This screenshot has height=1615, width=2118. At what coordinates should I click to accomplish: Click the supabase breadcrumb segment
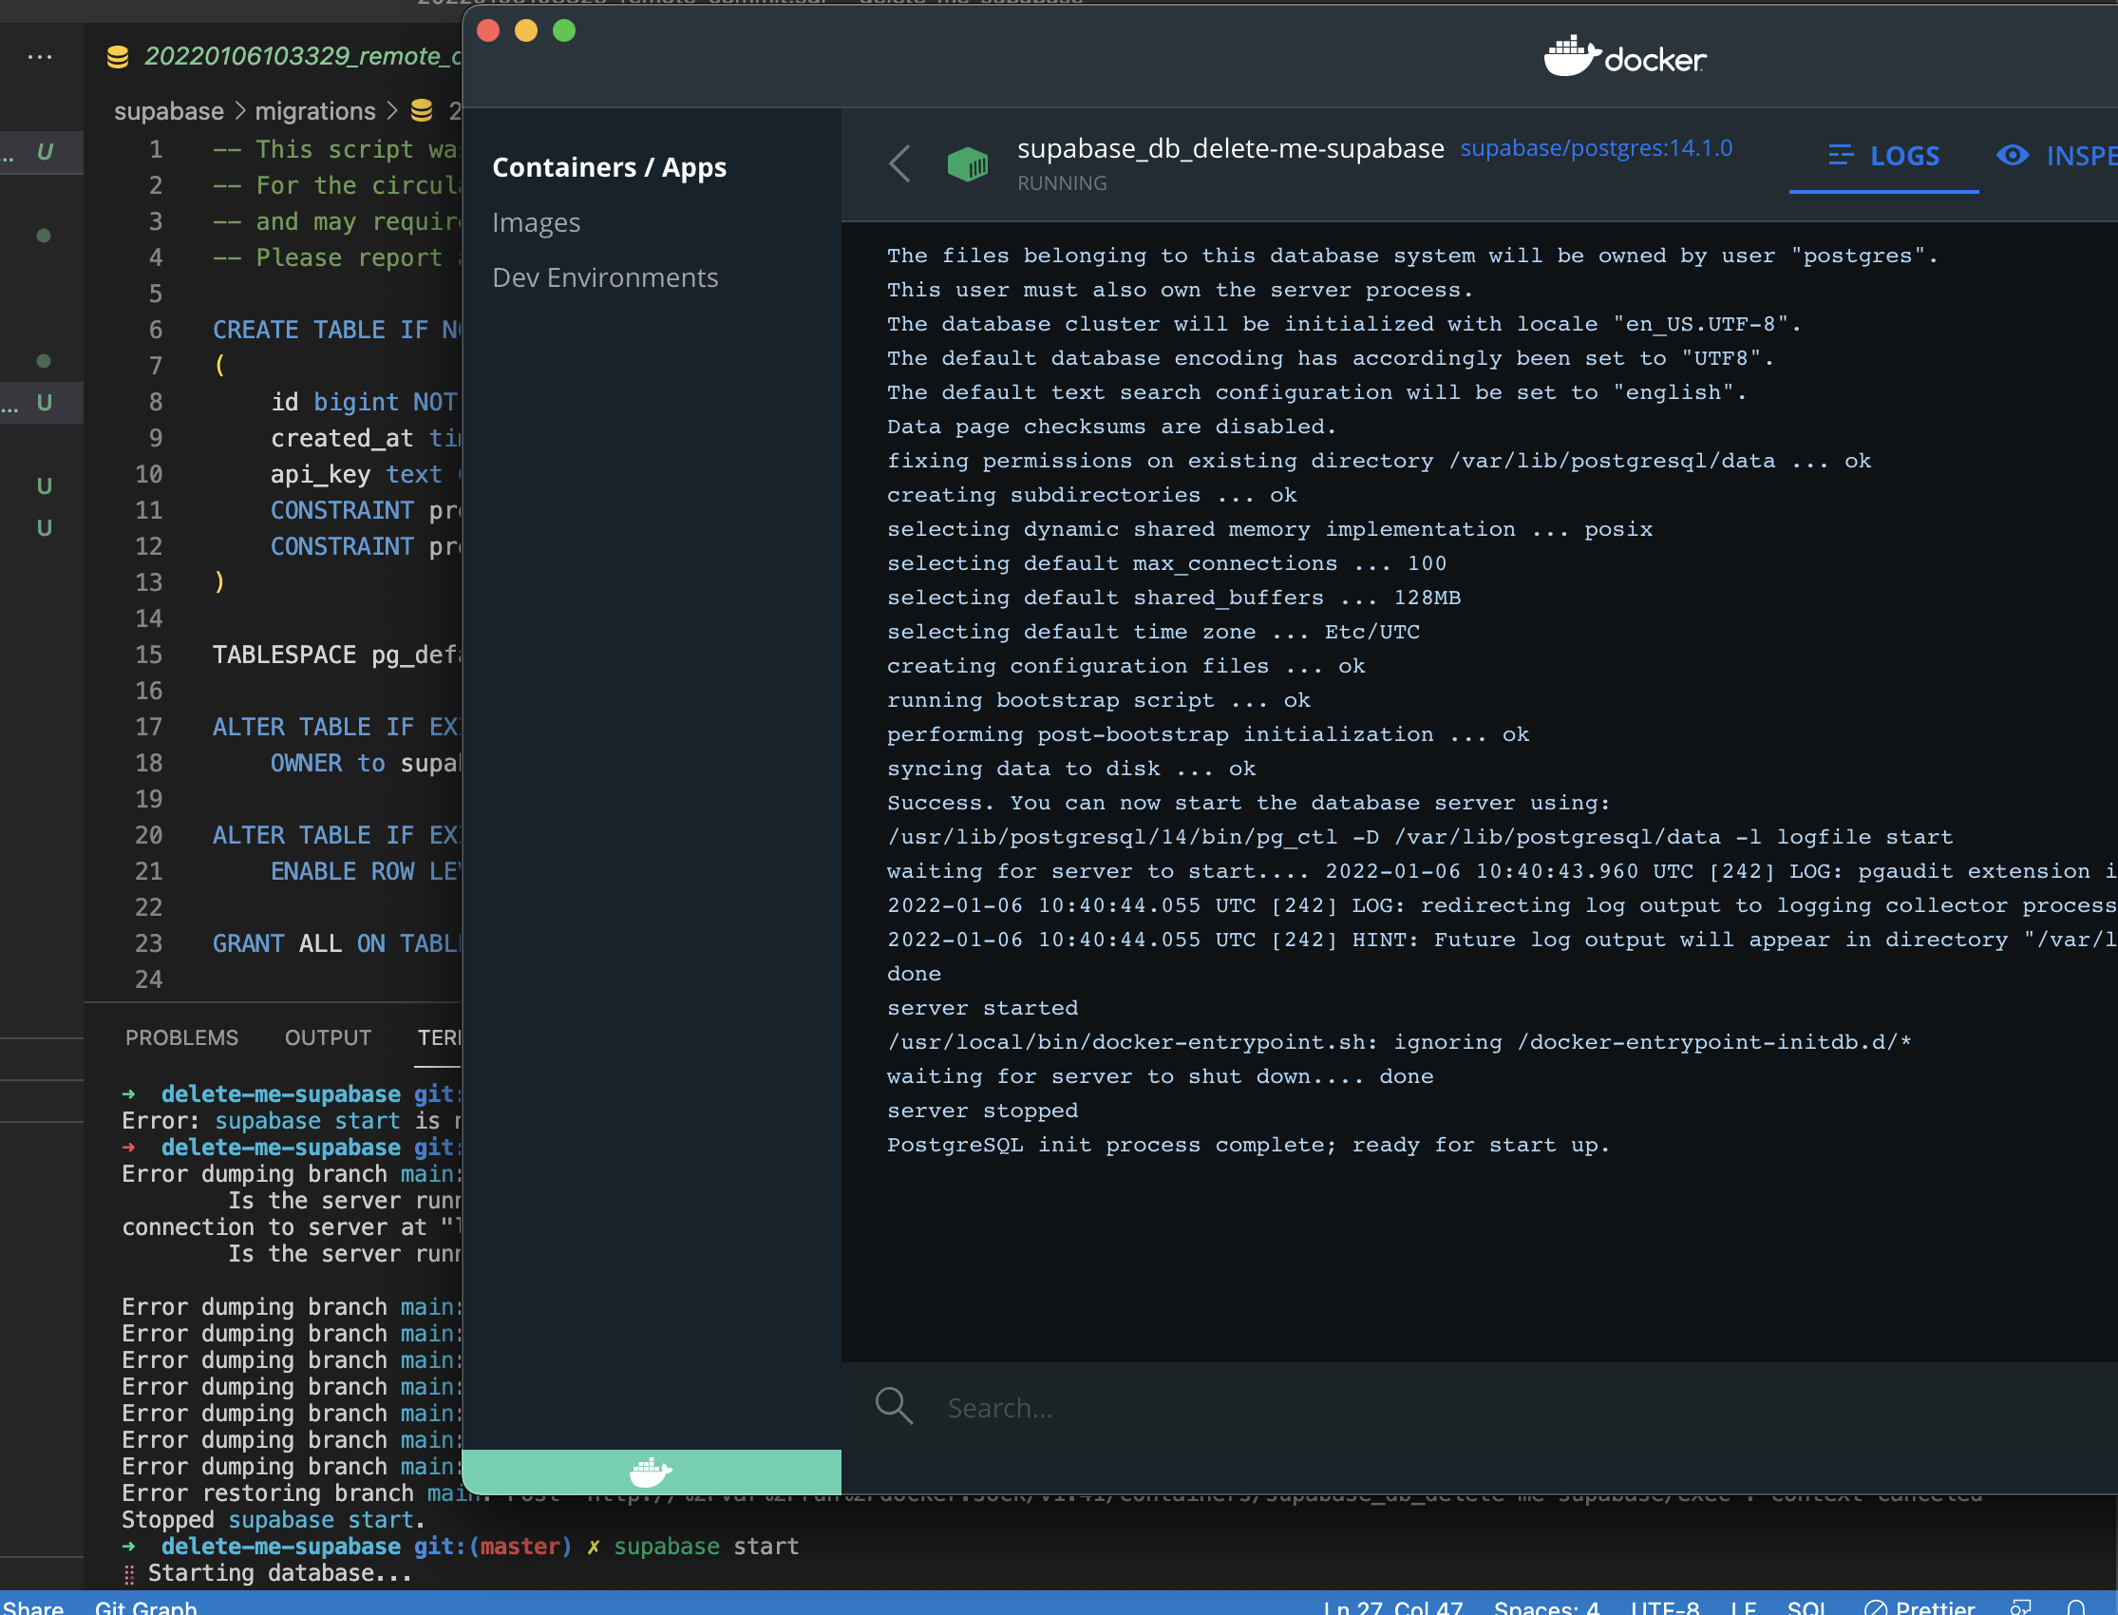click(x=169, y=110)
